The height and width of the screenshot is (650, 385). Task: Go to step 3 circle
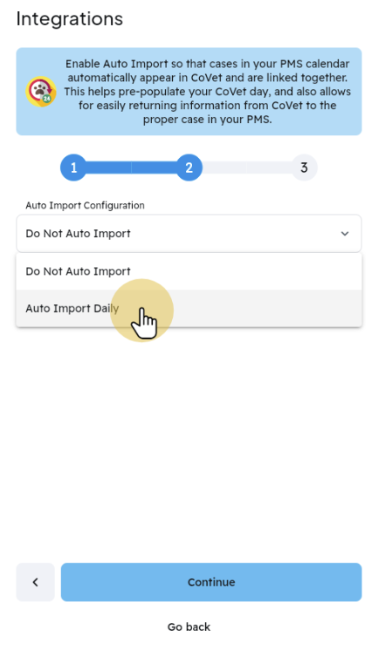pos(304,168)
